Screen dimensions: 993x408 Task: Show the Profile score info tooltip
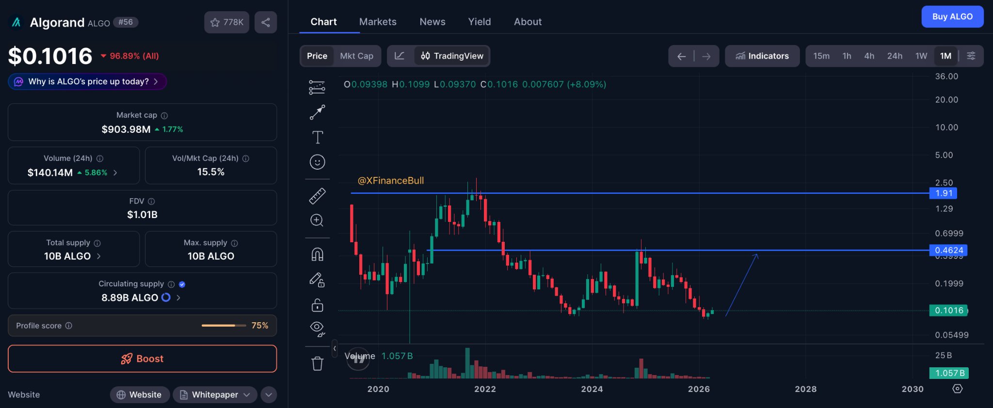(x=69, y=326)
